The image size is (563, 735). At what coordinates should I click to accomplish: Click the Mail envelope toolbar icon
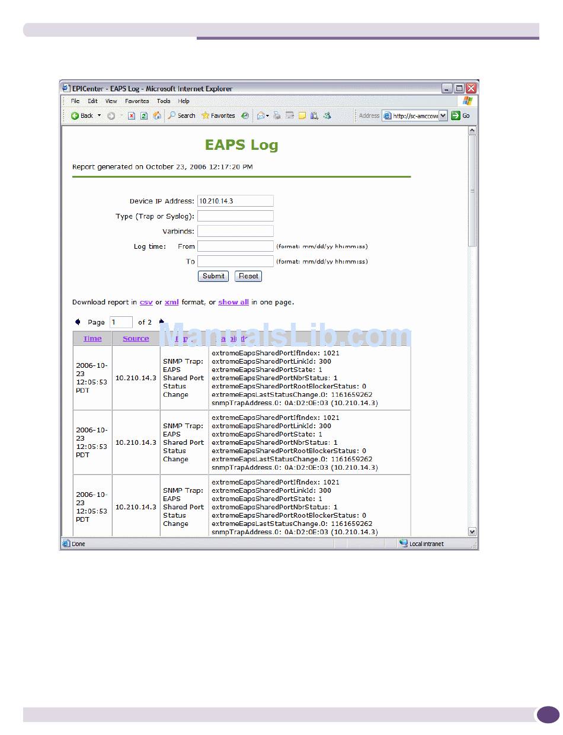(260, 116)
